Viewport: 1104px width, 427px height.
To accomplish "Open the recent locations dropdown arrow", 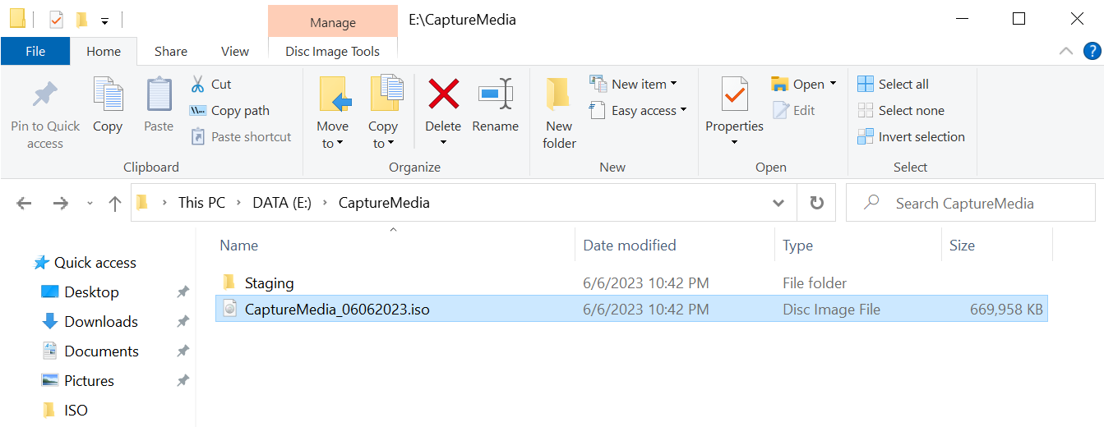I will [90, 204].
